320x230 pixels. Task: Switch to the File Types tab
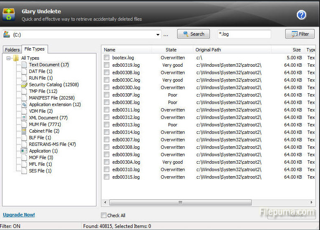tap(34, 49)
